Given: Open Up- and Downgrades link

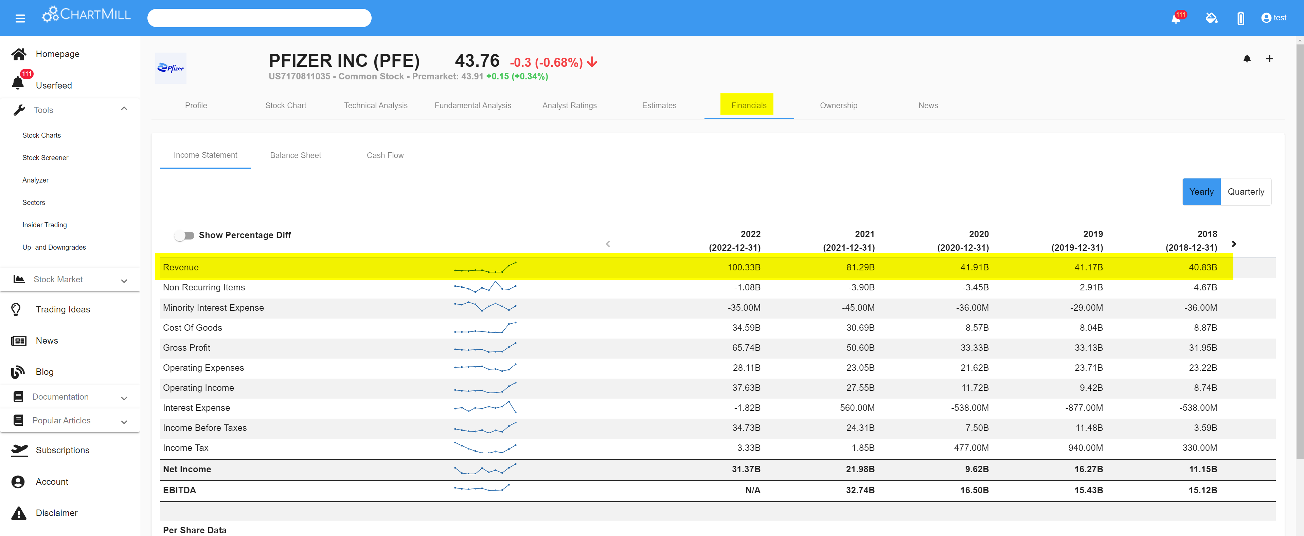Looking at the screenshot, I should (54, 247).
